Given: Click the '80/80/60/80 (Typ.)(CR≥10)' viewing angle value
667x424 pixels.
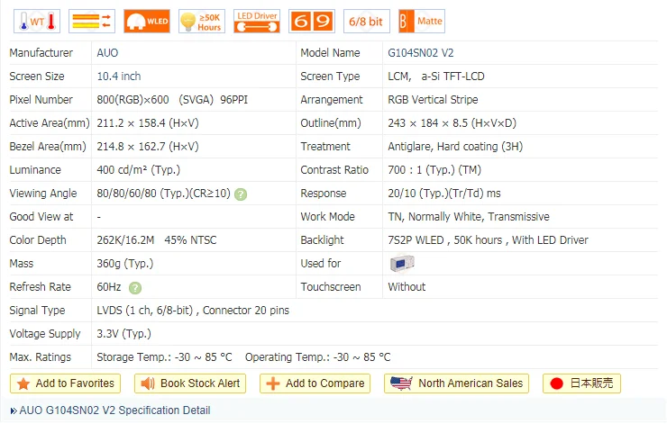Looking at the screenshot, I should 163,194.
